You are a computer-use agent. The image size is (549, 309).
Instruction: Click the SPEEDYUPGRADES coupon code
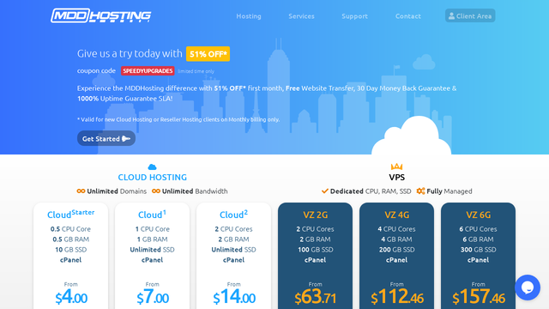pos(148,70)
